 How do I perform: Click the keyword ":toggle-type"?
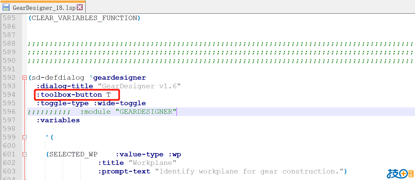(63, 103)
